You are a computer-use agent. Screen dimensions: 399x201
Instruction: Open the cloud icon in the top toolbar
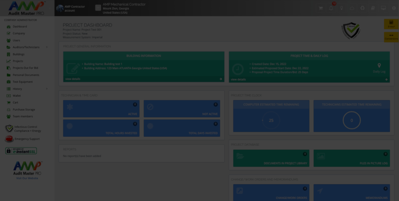coord(352,8)
